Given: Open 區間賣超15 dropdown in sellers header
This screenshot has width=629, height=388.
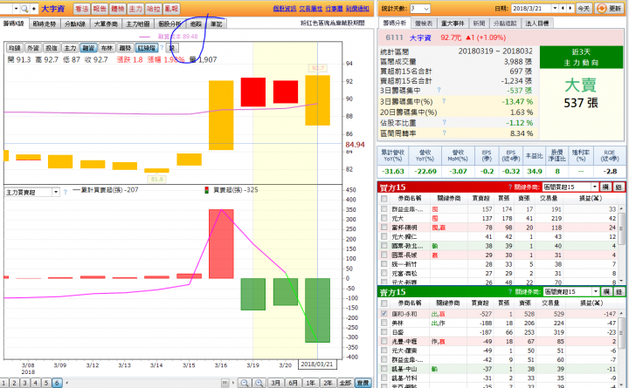Looking at the screenshot, I should (596, 292).
